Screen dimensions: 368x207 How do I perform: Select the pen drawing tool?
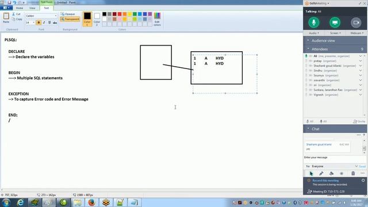tap(321, 174)
